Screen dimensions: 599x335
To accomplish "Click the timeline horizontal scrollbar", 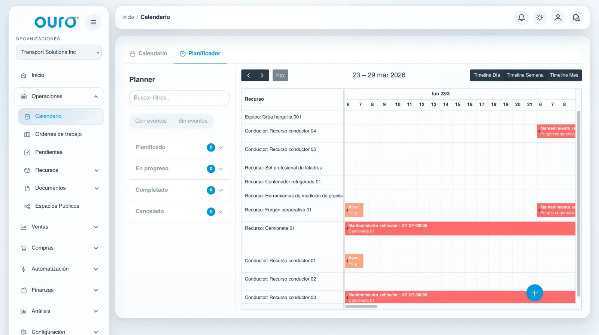I will pyautogui.click(x=361, y=306).
